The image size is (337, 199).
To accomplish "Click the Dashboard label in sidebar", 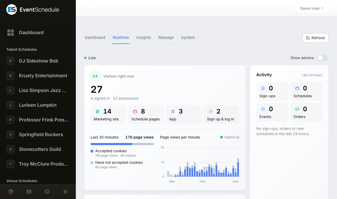I will tap(31, 33).
